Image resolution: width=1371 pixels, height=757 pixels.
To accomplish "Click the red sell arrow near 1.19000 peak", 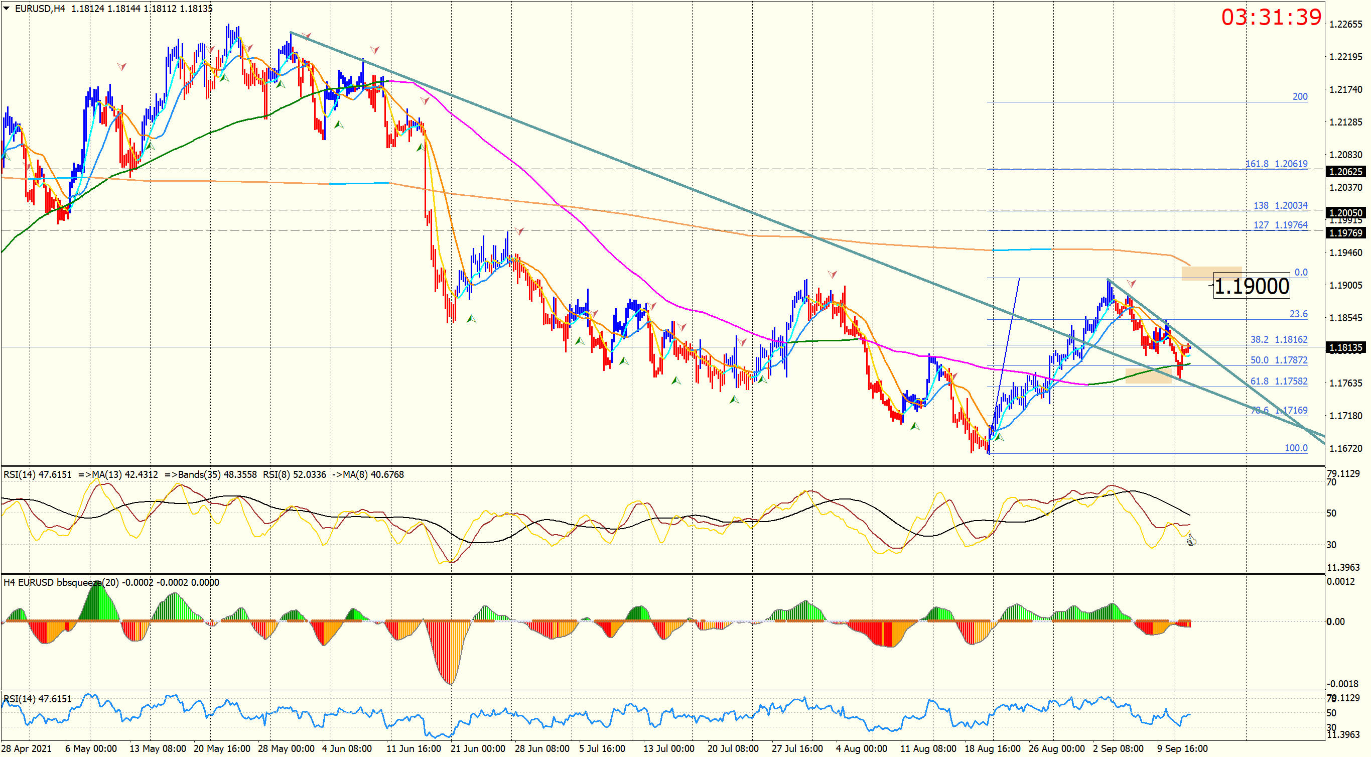I will 1132,283.
